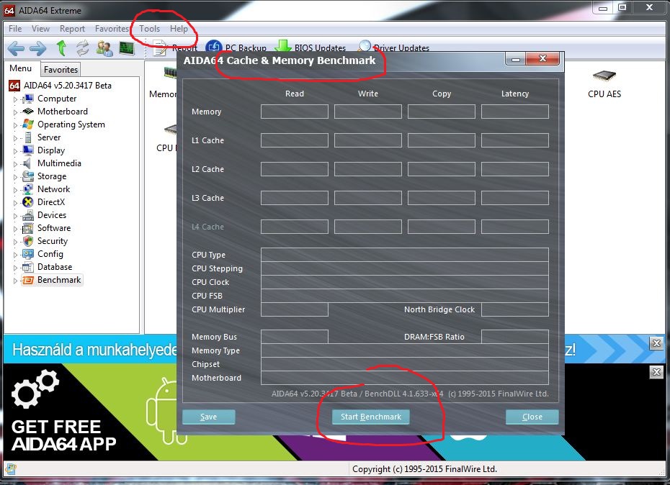Click the Back arrow toolbar icon

[16, 48]
